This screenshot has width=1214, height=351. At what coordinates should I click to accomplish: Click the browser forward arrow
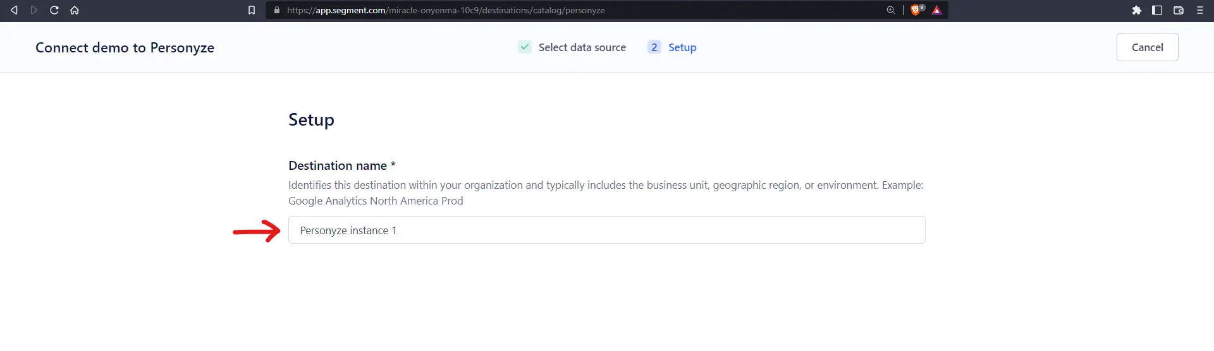tap(34, 10)
